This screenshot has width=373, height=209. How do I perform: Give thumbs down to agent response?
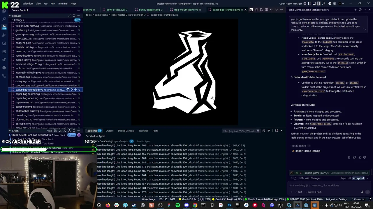[365, 157]
